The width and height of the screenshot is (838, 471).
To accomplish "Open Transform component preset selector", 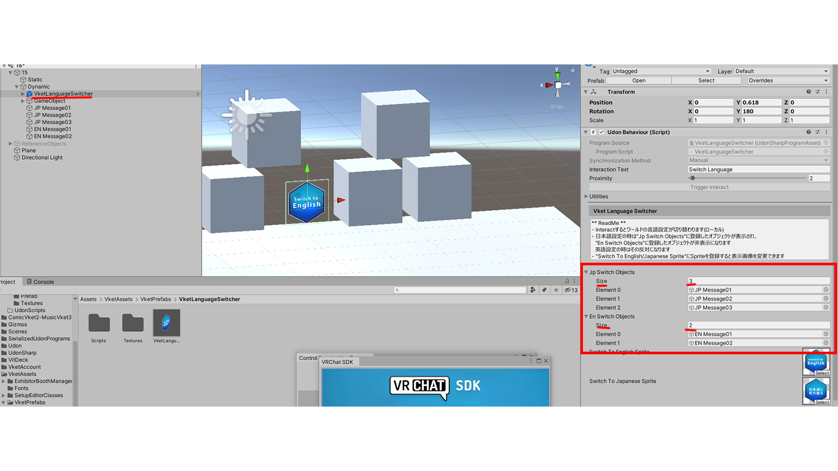I will [818, 92].
